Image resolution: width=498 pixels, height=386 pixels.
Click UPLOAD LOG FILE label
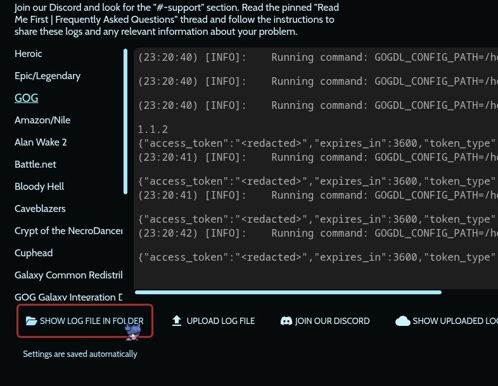[220, 321]
